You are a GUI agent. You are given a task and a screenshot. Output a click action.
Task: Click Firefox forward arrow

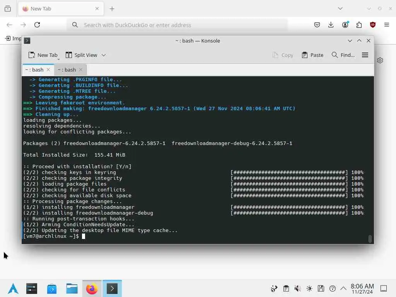coord(23,25)
